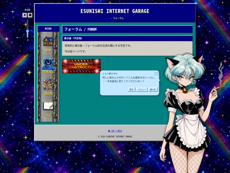
Task: Click the 掲示板(予定地) section header
Action: (x=127, y=38)
